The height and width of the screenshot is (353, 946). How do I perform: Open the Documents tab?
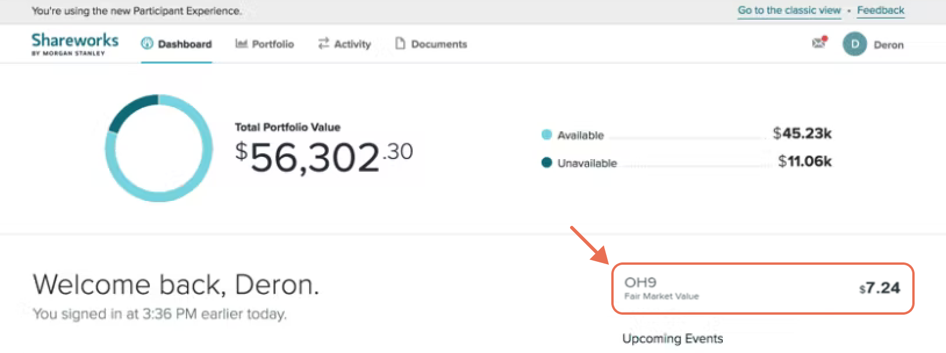pos(431,44)
